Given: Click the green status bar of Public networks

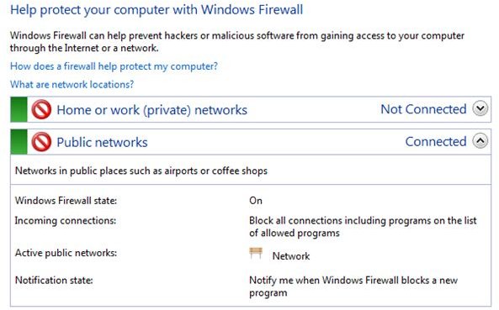Looking at the screenshot, I should click(19, 142).
